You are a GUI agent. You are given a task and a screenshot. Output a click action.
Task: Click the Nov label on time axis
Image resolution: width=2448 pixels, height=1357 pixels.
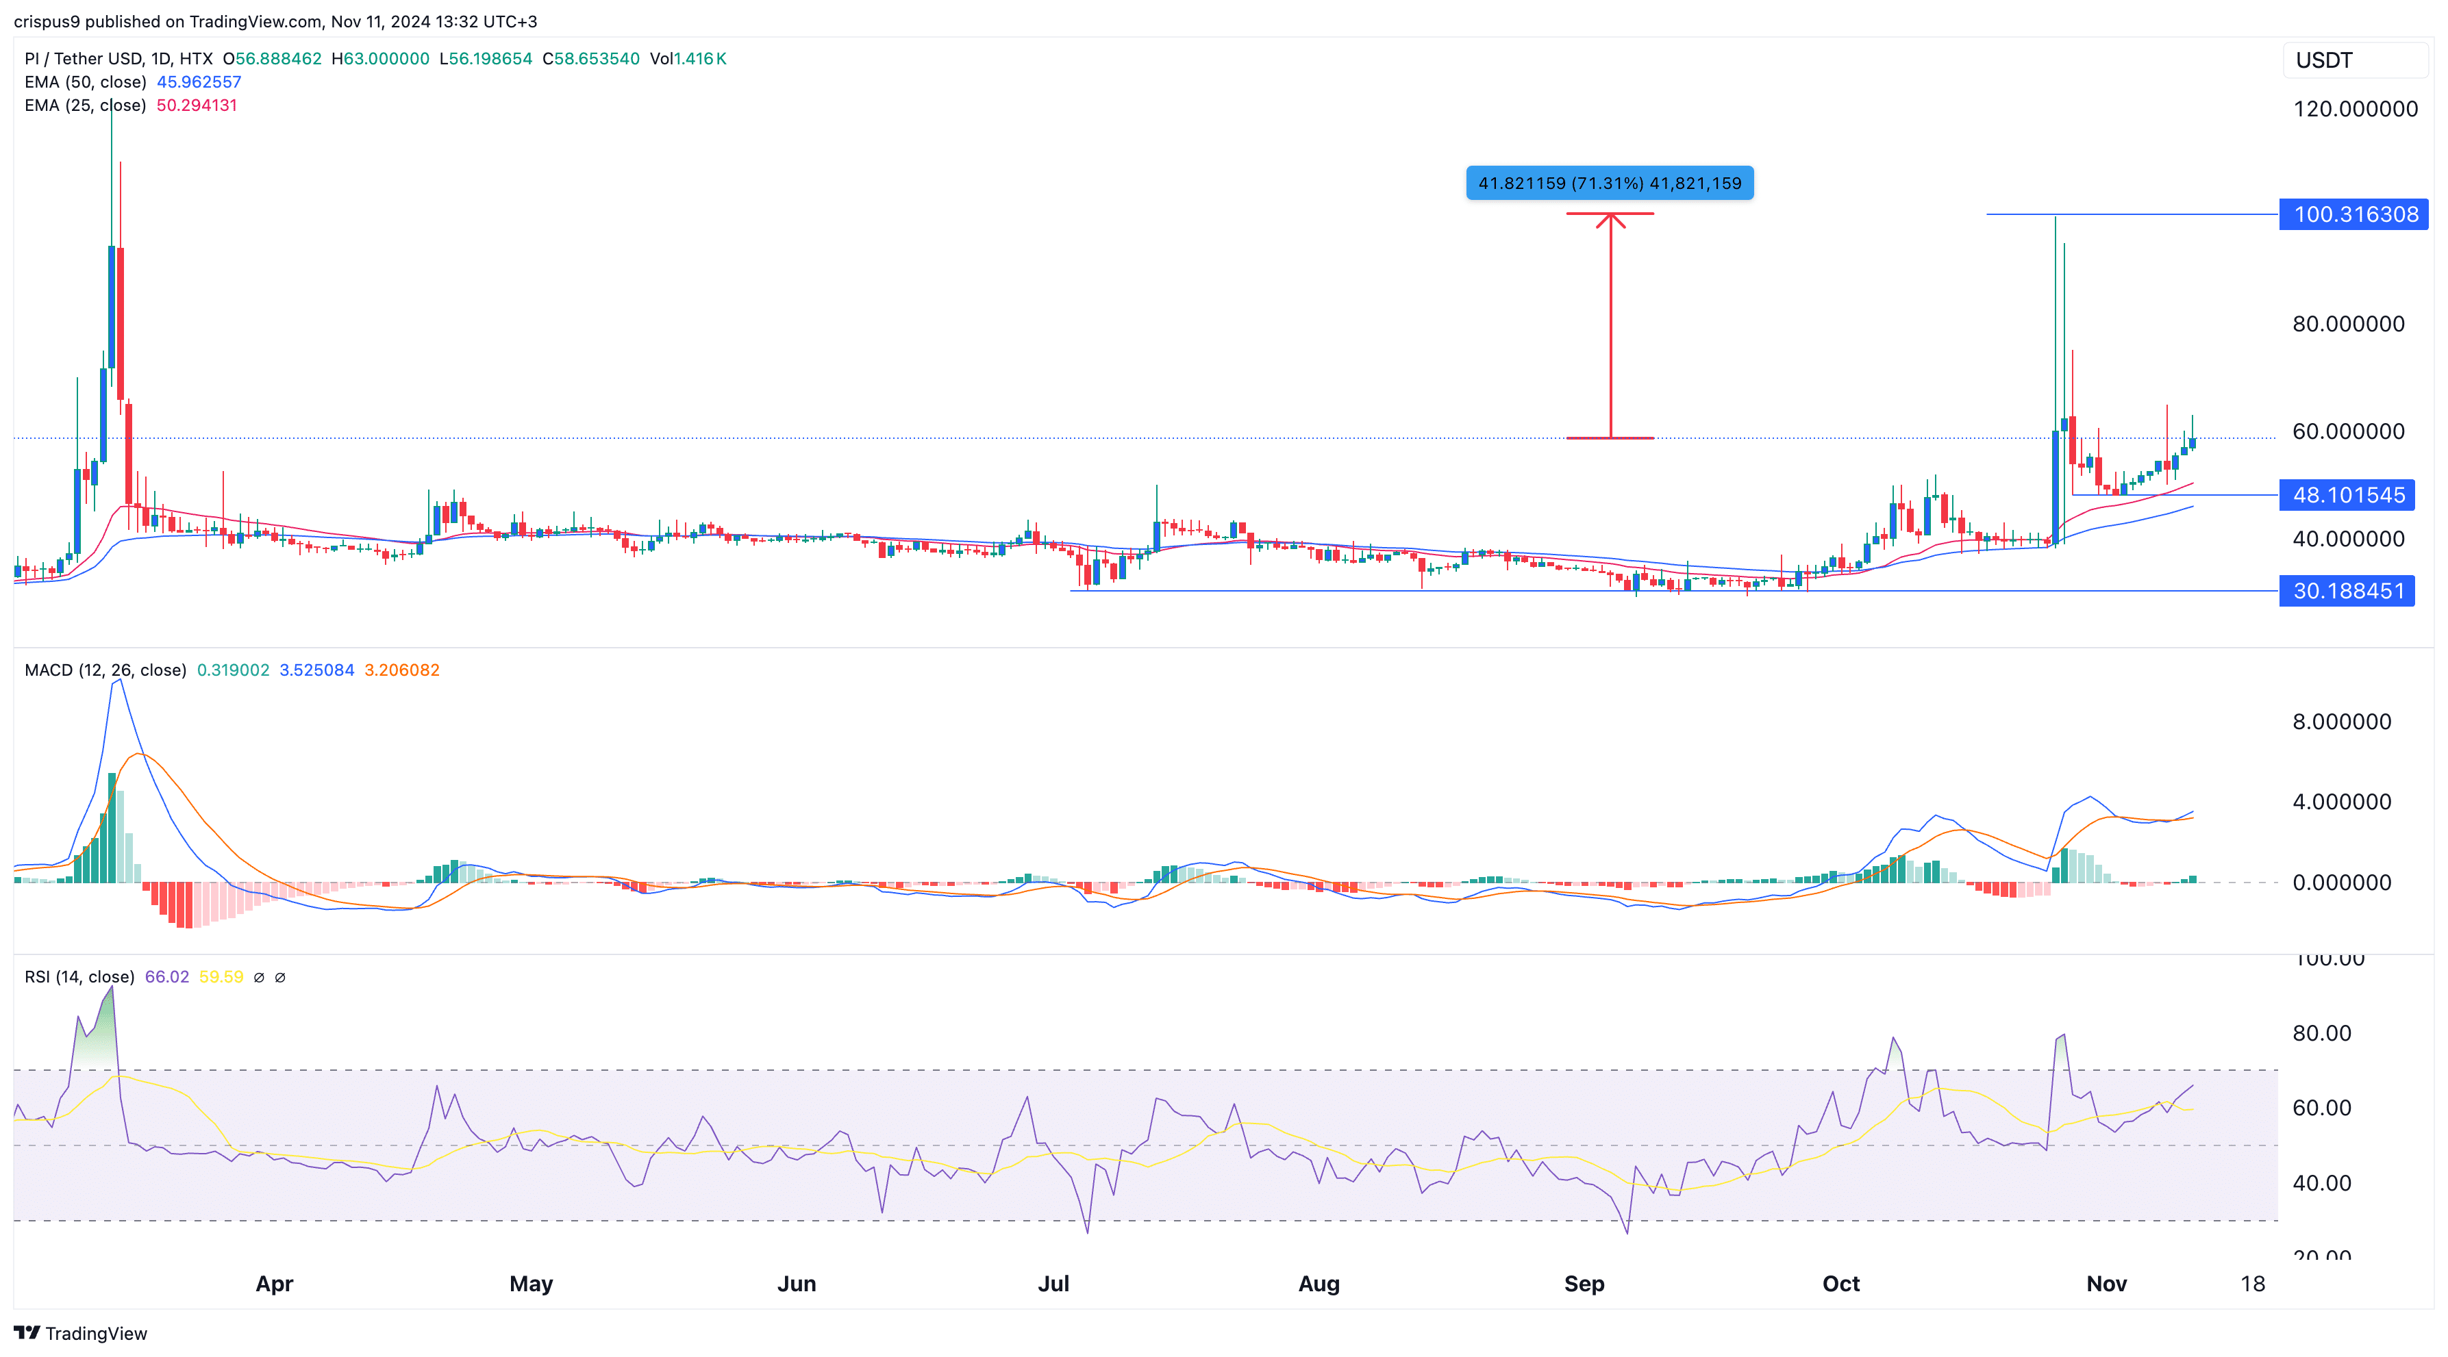click(2107, 1284)
